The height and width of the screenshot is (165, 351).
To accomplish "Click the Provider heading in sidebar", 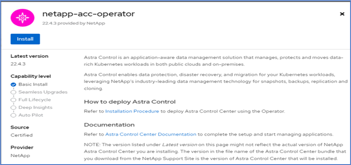I will tap(22, 148).
